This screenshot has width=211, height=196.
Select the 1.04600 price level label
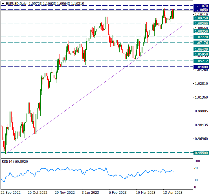[201, 67]
